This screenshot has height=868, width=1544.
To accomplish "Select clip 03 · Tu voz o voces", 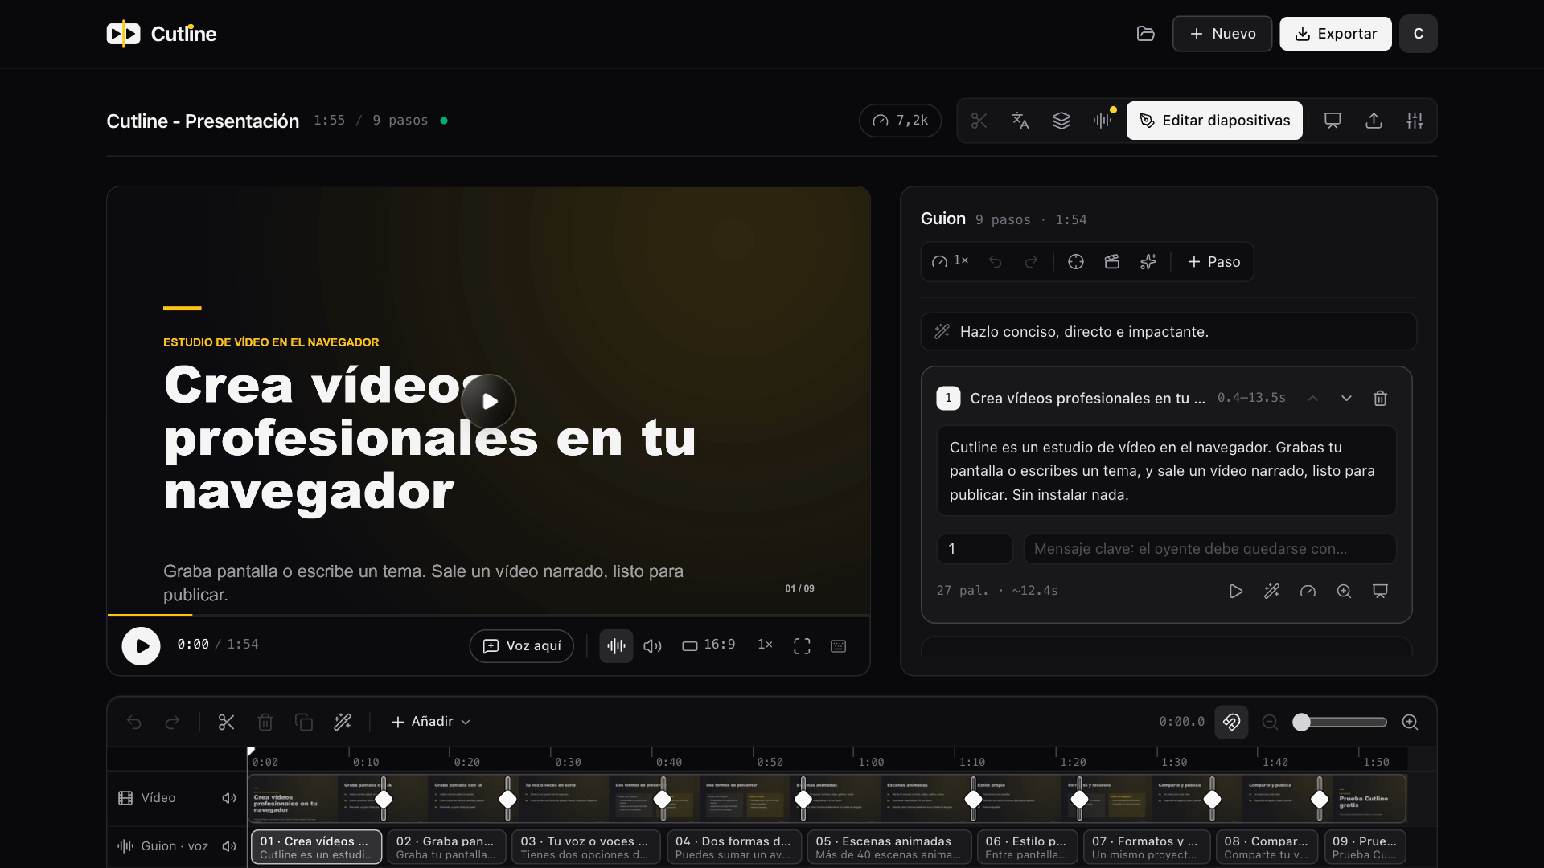I will pyautogui.click(x=586, y=847).
